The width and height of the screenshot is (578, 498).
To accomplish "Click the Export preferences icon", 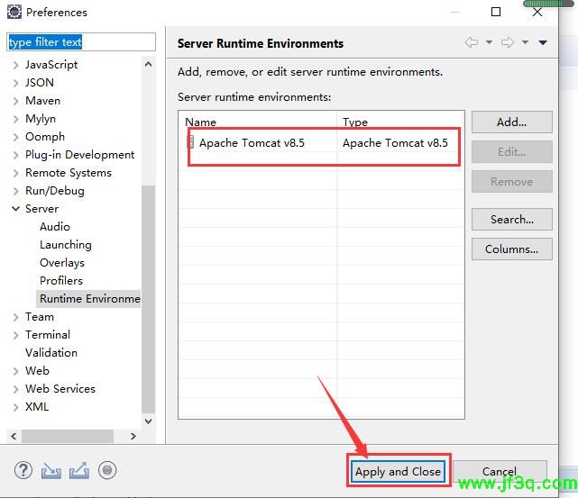I will pyautogui.click(x=78, y=470).
